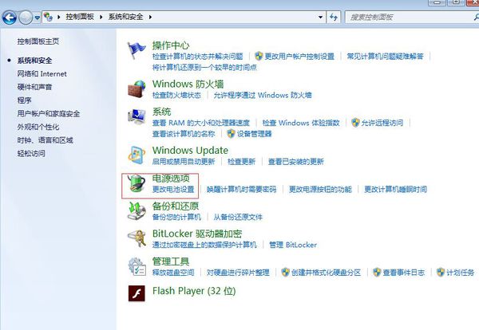This screenshot has width=479, height=330.
Task: Expand the address bar history dropdown
Action: point(320,17)
